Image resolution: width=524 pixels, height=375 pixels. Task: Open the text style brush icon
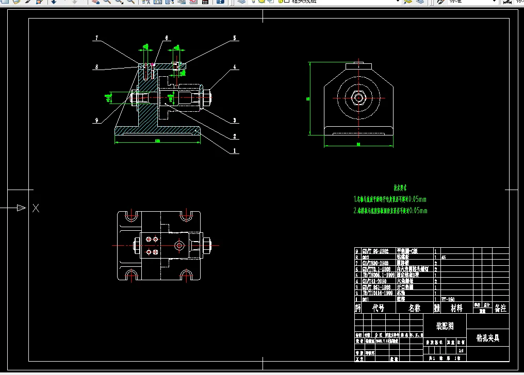pos(441,2)
